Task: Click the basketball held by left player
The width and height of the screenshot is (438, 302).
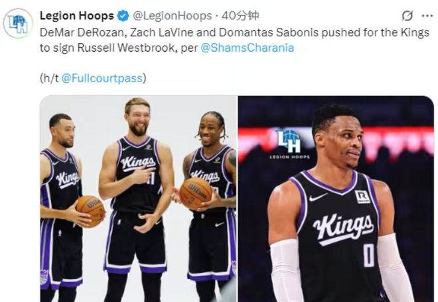Action: (x=90, y=210)
